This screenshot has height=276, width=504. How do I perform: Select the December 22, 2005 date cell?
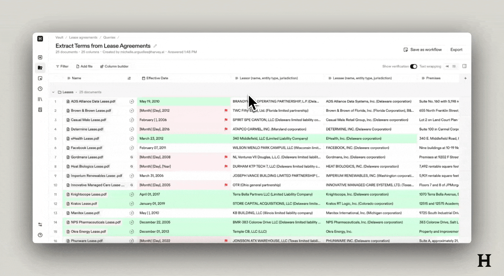click(x=183, y=222)
